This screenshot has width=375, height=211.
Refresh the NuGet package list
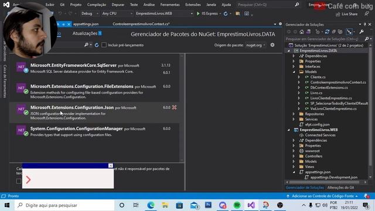pos(97,45)
